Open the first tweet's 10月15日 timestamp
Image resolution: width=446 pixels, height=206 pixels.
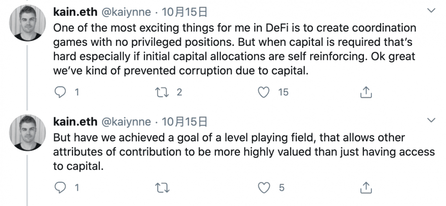[x=183, y=11]
